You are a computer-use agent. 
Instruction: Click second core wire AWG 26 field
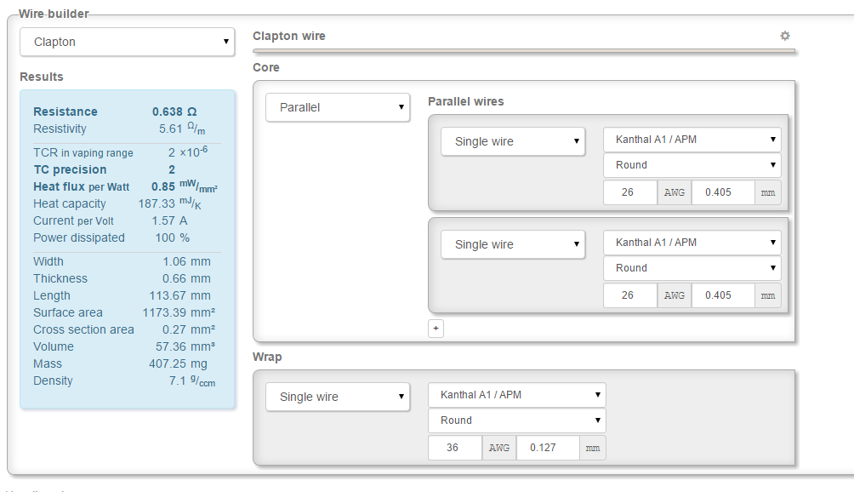[x=629, y=295]
